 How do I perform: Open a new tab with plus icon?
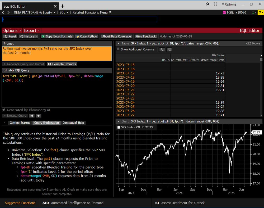(63, 6)
